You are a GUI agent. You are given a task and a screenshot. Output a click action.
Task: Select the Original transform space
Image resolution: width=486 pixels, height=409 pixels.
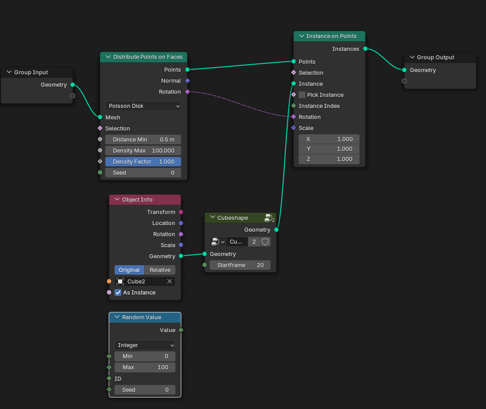(129, 270)
